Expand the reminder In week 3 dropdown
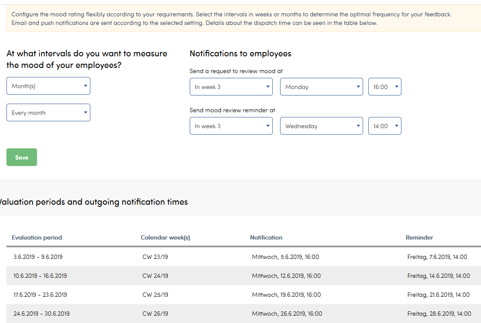Viewport: 481px width, 323px height. click(231, 126)
